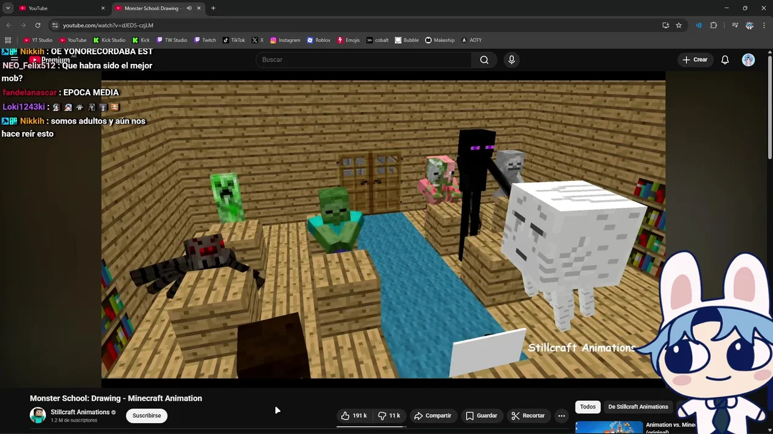Open the Chrome profile avatar
Screen dimensions: 773x434
(749, 25)
